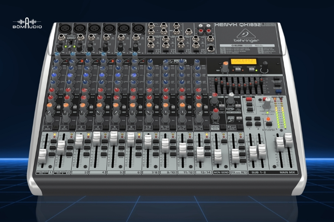Toggle the blue graphic EQ IN button
The image size is (334, 222).
[278, 92]
